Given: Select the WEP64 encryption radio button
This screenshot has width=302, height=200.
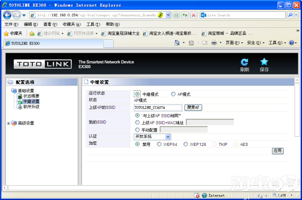Looking at the screenshot, I should [159, 144].
